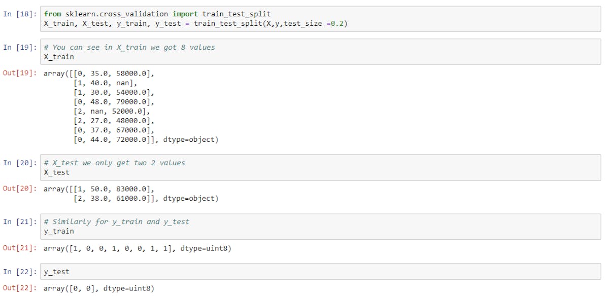Click the X_test line in cell 20
609x298 pixels.
tap(57, 172)
